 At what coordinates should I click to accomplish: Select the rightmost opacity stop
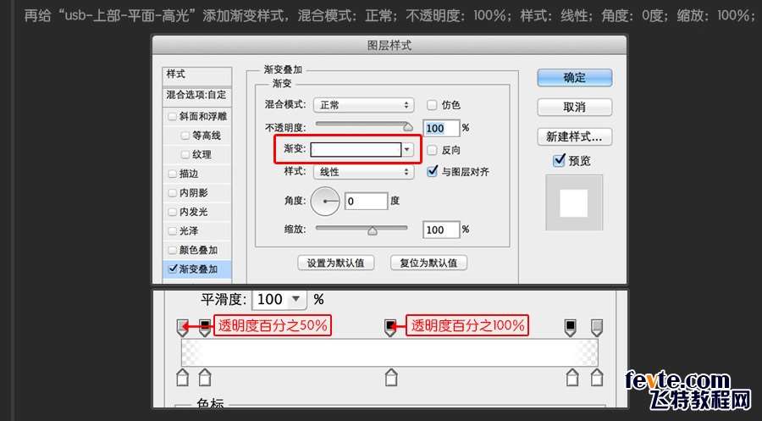[597, 327]
